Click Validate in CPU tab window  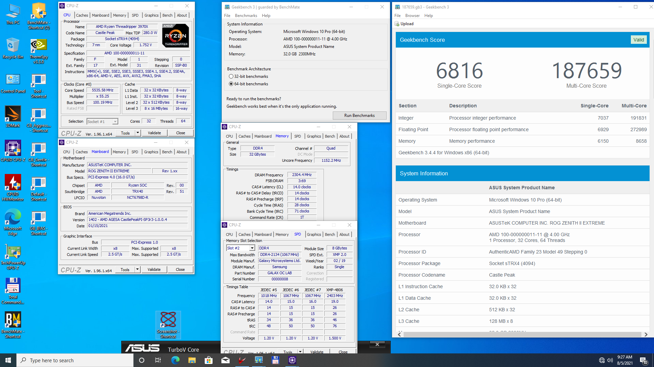coord(154,133)
